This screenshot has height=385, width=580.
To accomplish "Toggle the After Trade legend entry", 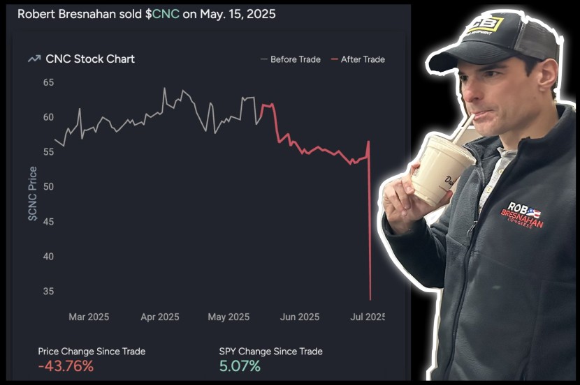I will [x=358, y=59].
